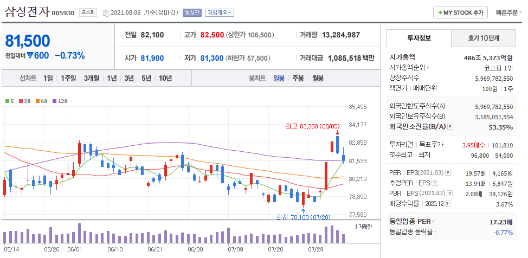Click the 투자의견 link
The height and width of the screenshot is (258, 528).
(401, 145)
